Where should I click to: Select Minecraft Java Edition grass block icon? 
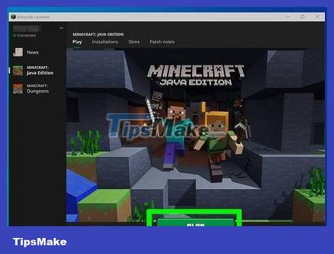18,70
